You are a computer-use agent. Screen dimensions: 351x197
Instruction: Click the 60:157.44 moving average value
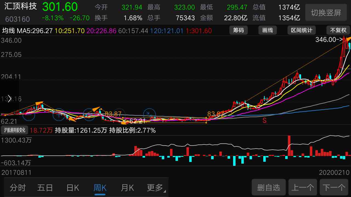pyautogui.click(x=133, y=31)
